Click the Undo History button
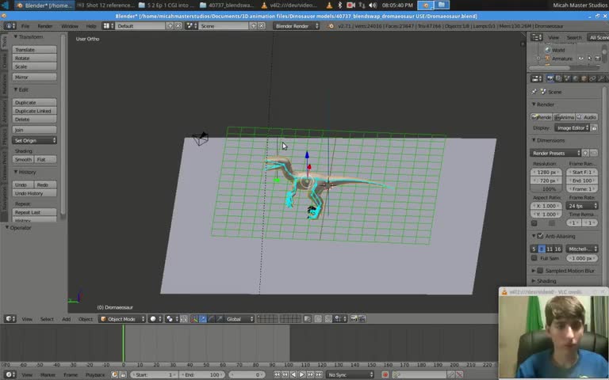609x380 pixels. [x=34, y=193]
